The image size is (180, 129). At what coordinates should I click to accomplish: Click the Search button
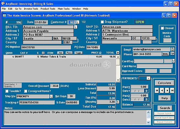click(165, 108)
